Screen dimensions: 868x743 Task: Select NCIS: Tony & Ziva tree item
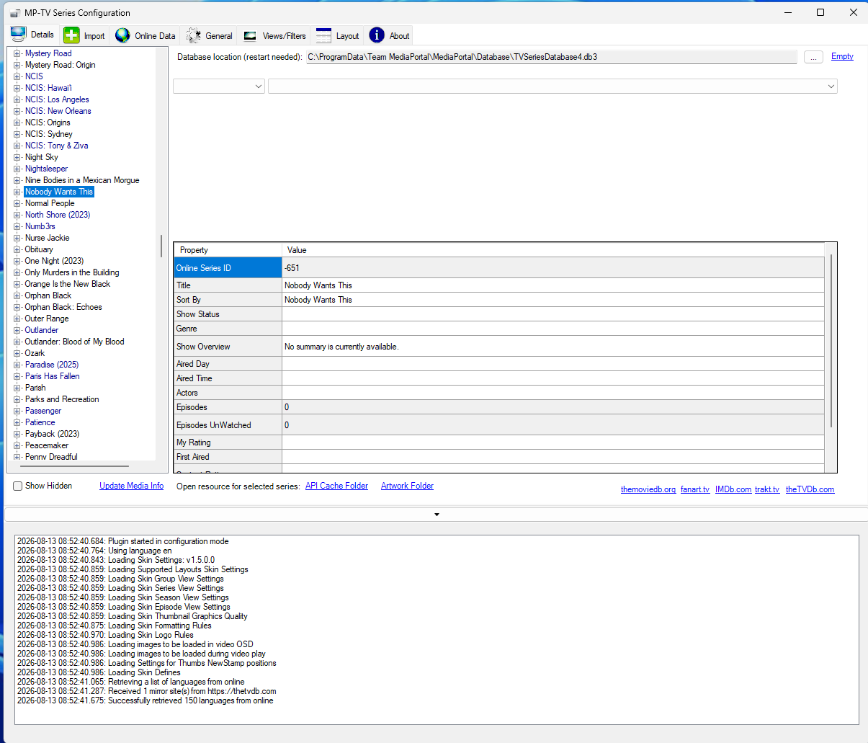tap(57, 146)
